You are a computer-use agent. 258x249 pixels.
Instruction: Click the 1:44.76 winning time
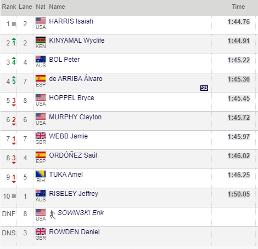point(239,22)
